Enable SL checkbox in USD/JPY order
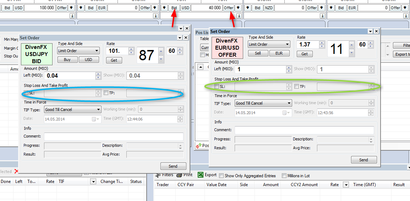 coord(26,93)
